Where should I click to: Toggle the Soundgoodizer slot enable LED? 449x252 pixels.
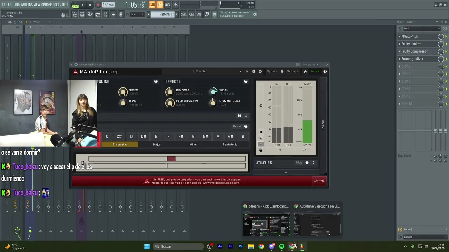point(446,59)
